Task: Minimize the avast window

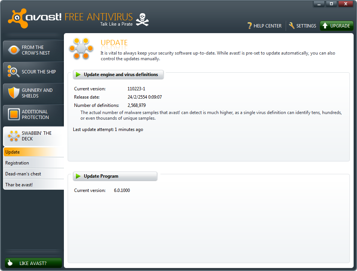Action: click(x=319, y=4)
